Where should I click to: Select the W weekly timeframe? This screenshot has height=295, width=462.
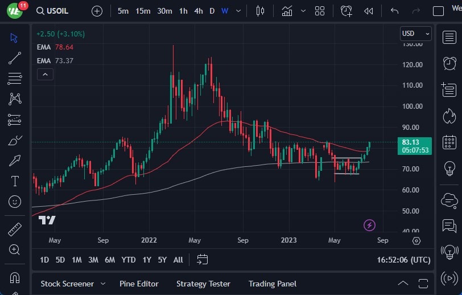coord(225,11)
